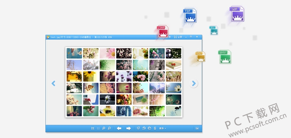The width and height of the screenshot is (291, 138).
Task: Zoom out using the magnifier minus icon
Action: point(109,128)
